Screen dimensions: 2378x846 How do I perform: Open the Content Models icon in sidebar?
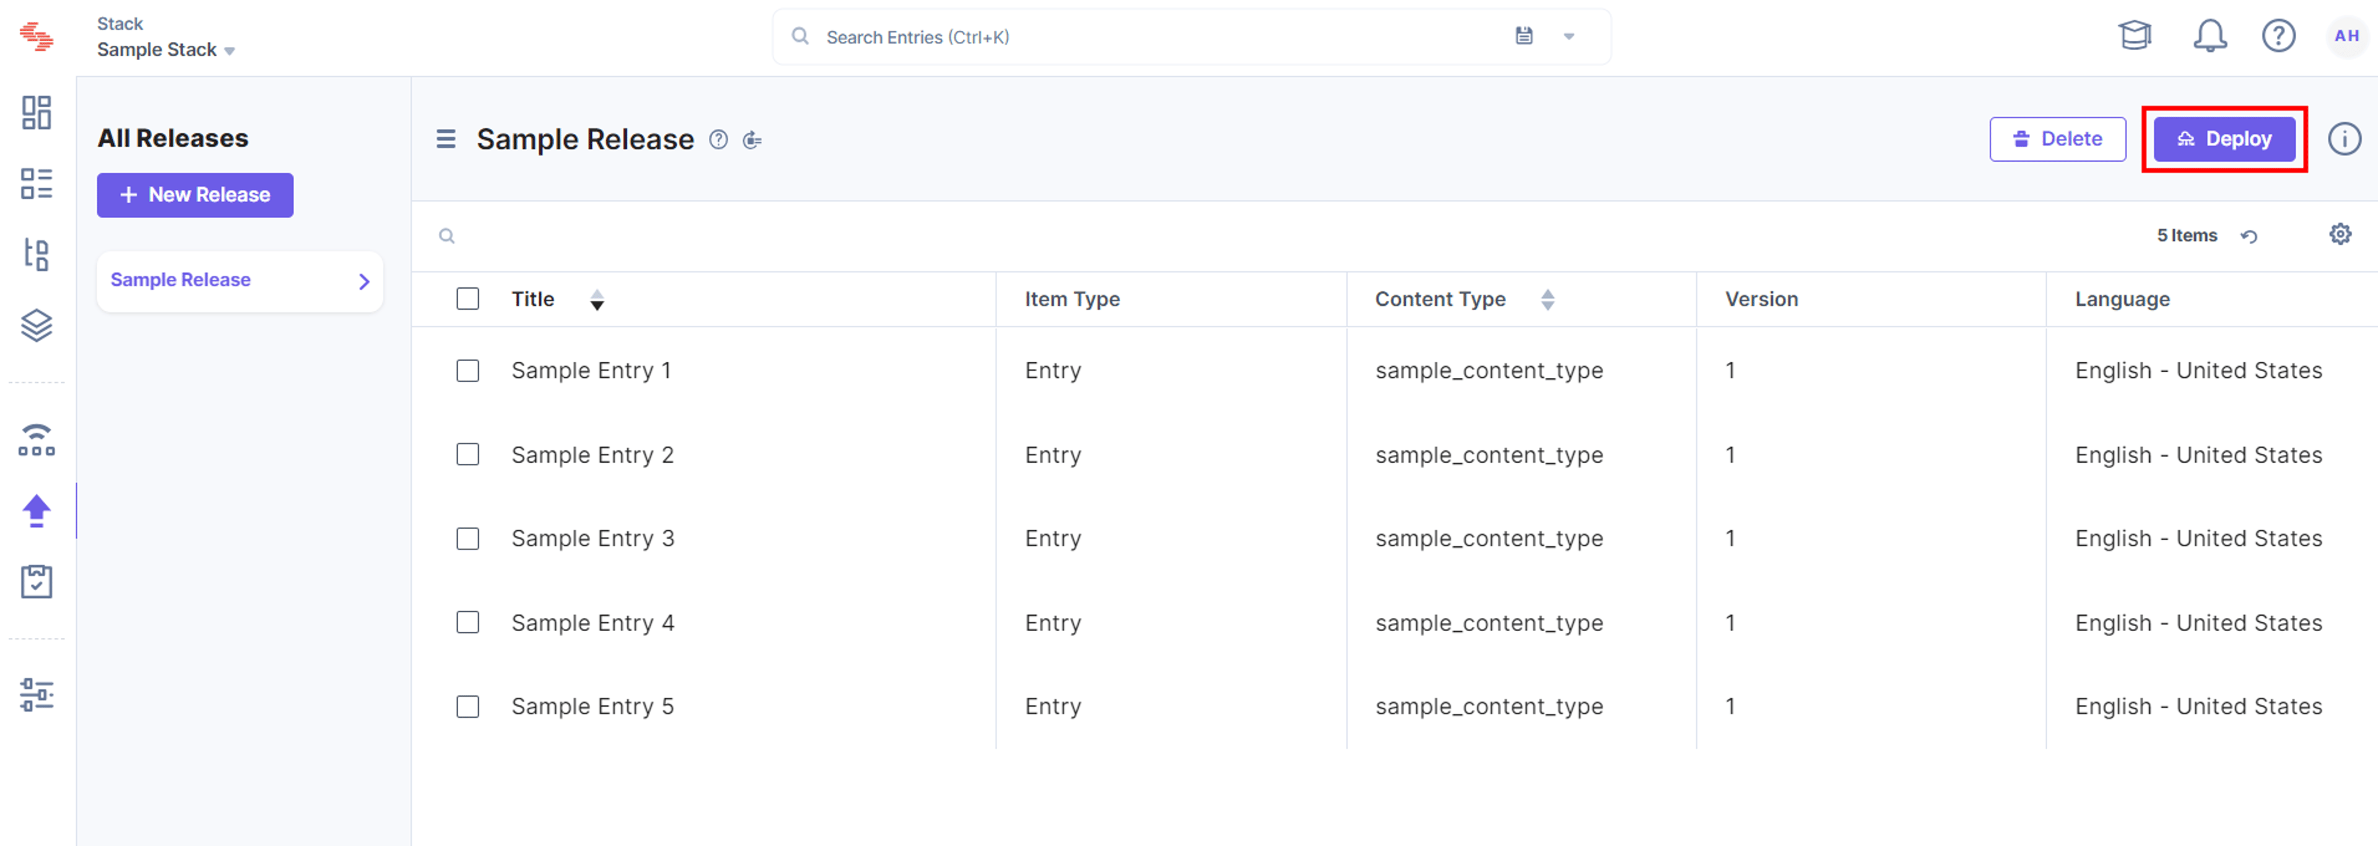(x=37, y=254)
